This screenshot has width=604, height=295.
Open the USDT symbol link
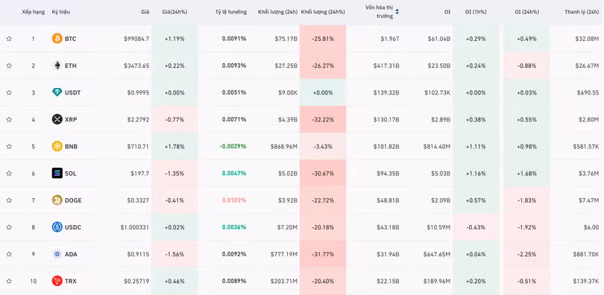click(x=73, y=92)
